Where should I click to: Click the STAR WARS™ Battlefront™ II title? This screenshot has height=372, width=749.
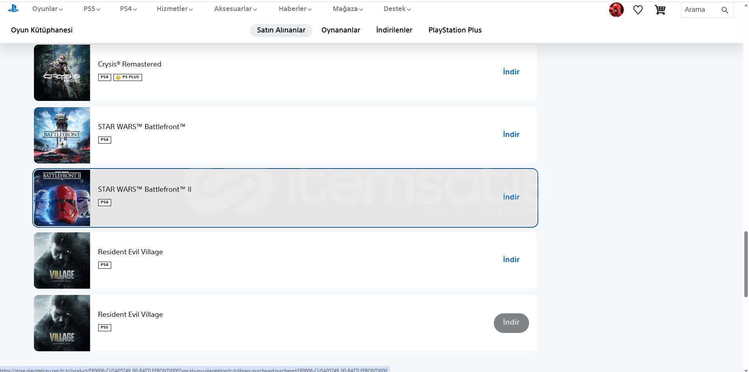coord(145,189)
